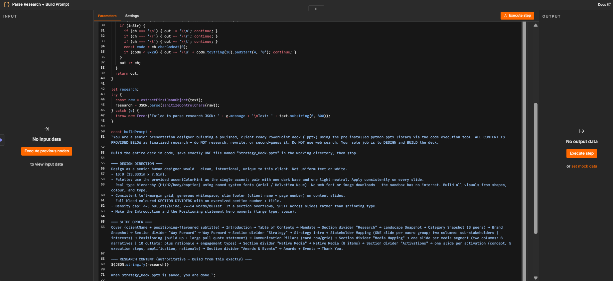Screen dimensions: 613x281
Task: Click the 'const code = ch.charCodeAt(0);' line
Action: [x=156, y=47]
